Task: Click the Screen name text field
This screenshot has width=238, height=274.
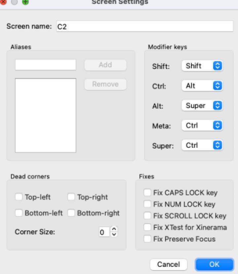Action: (145, 26)
